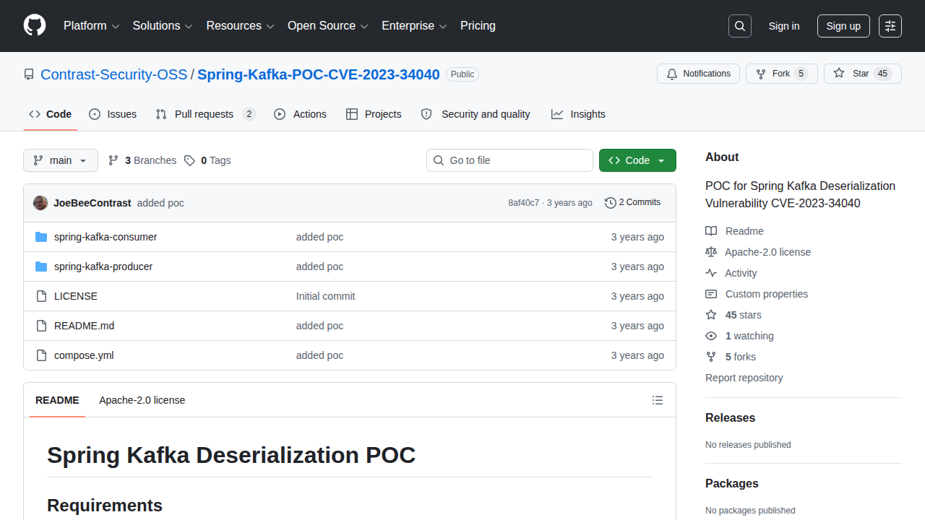
Task: Expand the Solutions menu
Action: click(163, 26)
